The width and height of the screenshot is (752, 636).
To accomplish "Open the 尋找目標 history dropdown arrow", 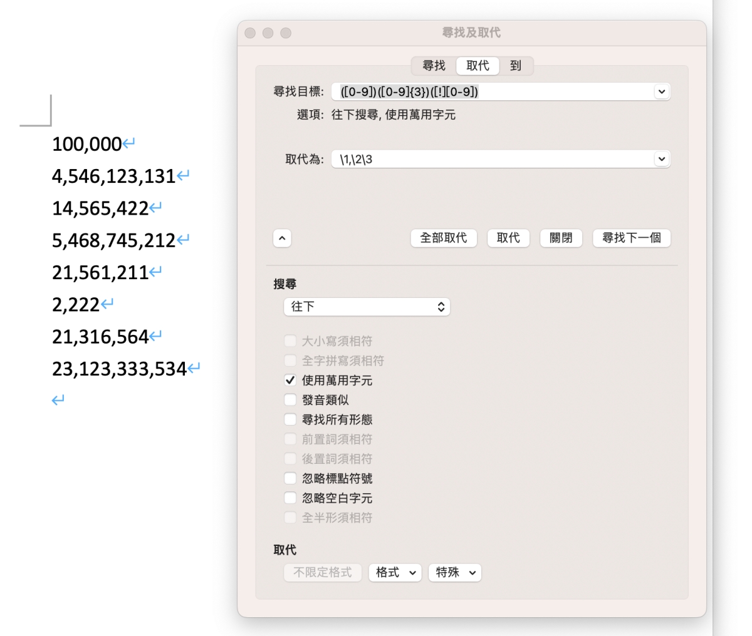I will (x=662, y=91).
